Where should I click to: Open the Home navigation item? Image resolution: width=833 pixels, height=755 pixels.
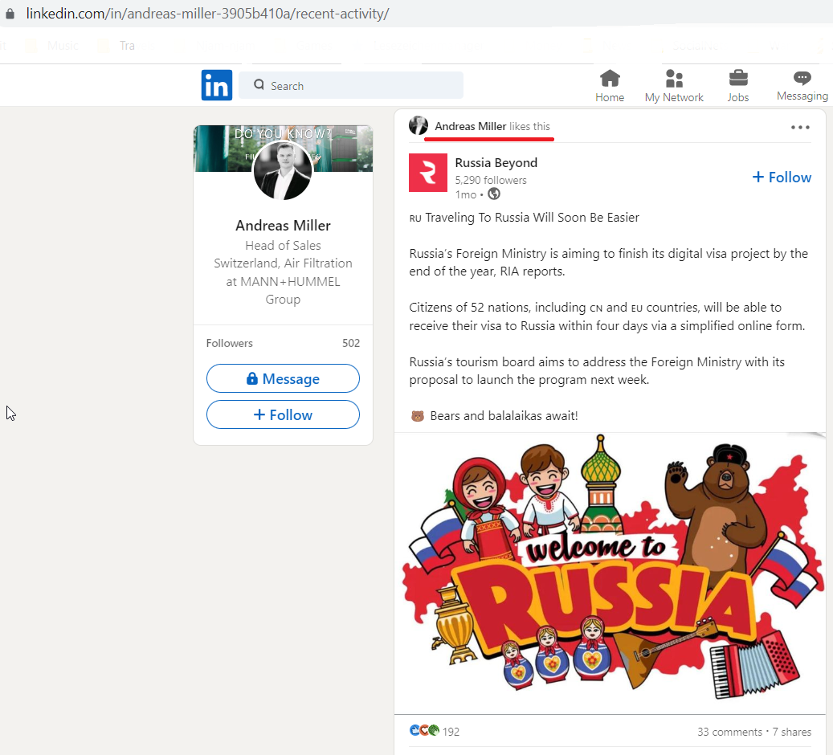tap(610, 86)
